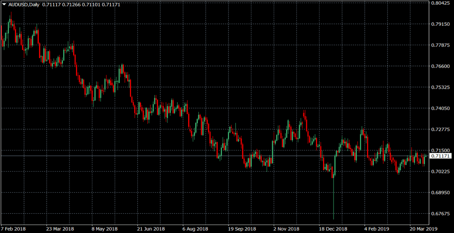Click the 0.76600 price axis label
The width and height of the screenshot is (454, 233).
440,66
